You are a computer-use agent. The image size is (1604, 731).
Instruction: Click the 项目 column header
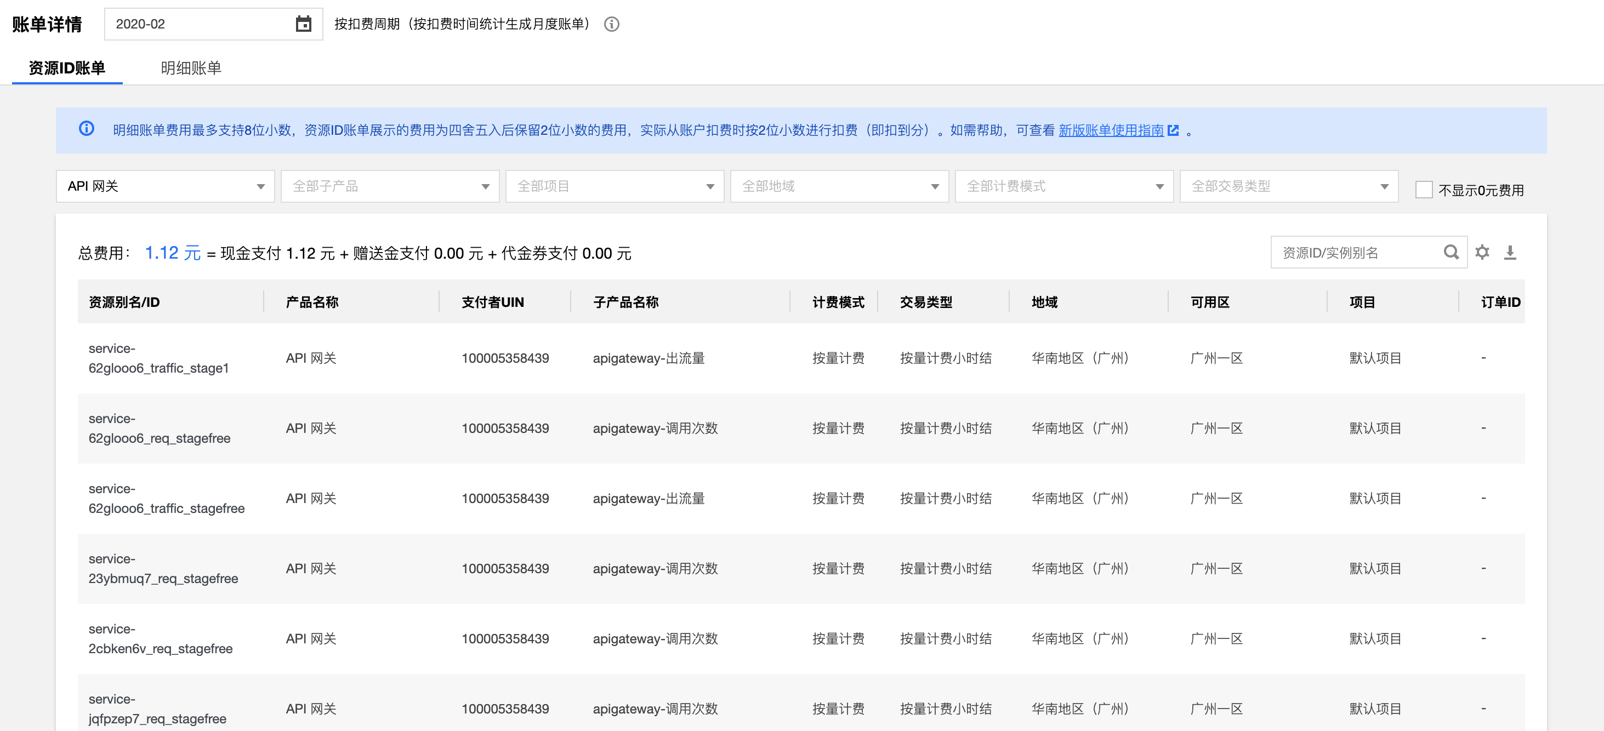[1362, 302]
